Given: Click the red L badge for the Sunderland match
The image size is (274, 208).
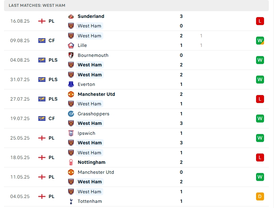Looking at the screenshot, I should coord(260,21).
